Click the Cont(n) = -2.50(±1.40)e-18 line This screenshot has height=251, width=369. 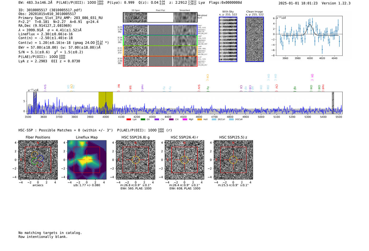[46, 38]
